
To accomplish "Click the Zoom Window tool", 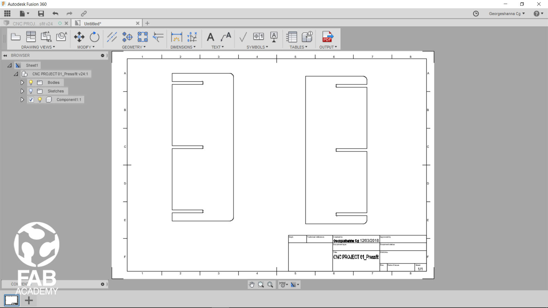I will (261, 284).
